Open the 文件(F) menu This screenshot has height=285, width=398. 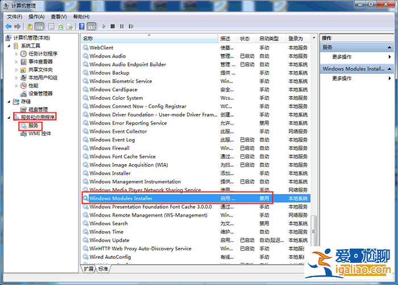click(14, 16)
